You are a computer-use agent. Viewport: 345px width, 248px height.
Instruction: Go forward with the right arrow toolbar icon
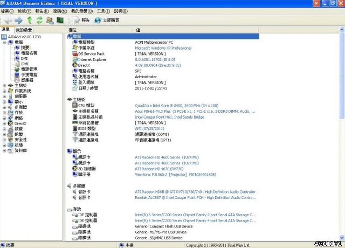pyautogui.click(x=18, y=20)
